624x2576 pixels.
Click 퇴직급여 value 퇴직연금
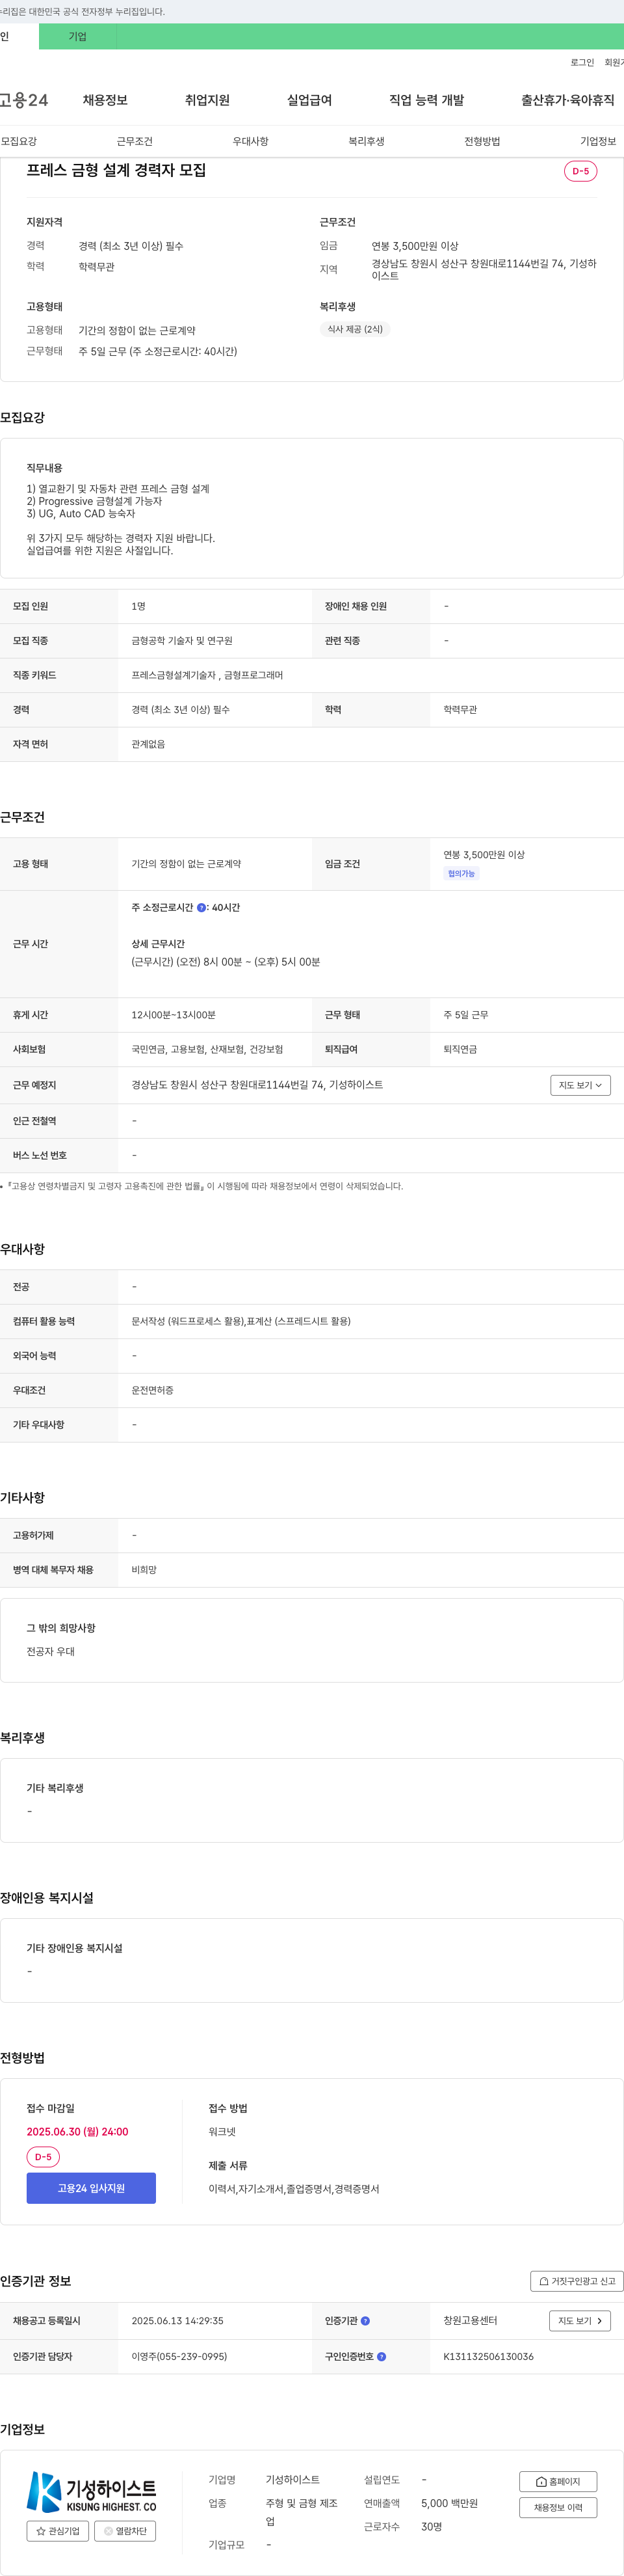460,1049
